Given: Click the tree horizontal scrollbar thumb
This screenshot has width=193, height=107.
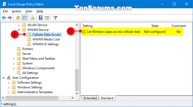Looking at the screenshot, I should tap(32, 98).
